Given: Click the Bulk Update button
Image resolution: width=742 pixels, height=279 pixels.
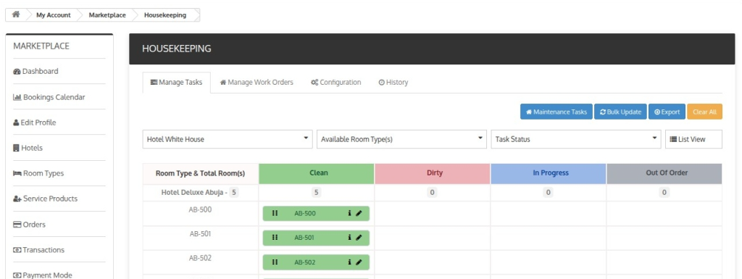Looking at the screenshot, I should point(620,112).
